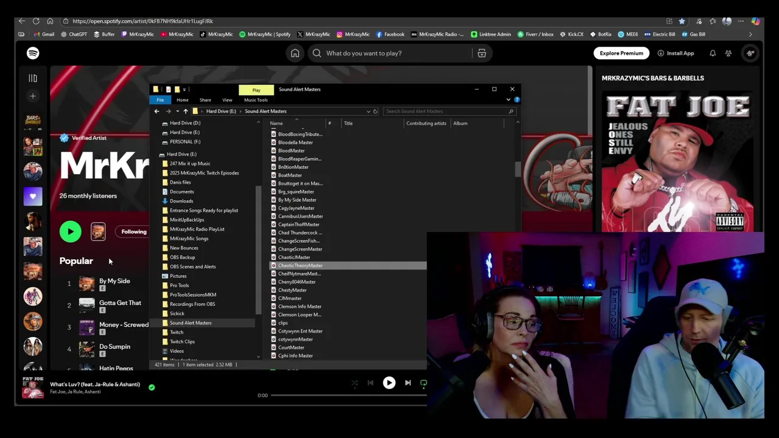Go to Spotify Home via house icon
The height and width of the screenshot is (438, 779).
(x=295, y=53)
